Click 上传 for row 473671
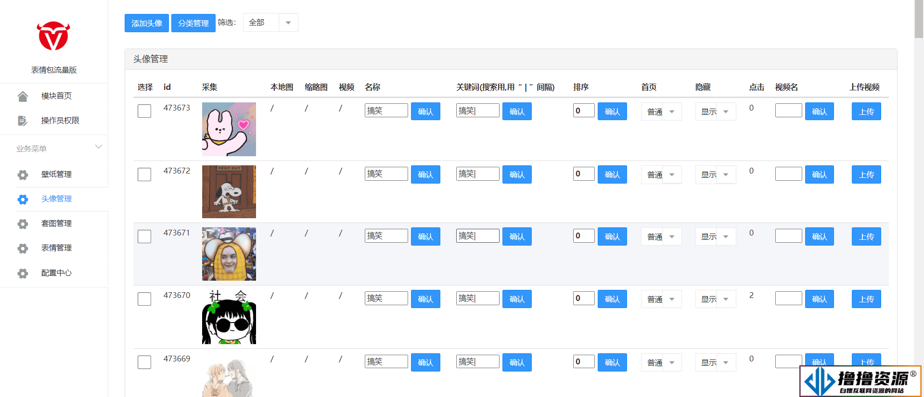Viewport: 924px width, 397px height. [866, 236]
